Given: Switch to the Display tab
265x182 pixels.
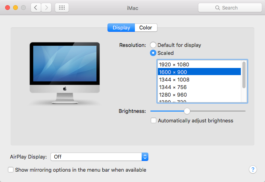Looking at the screenshot, I should pos(121,27).
